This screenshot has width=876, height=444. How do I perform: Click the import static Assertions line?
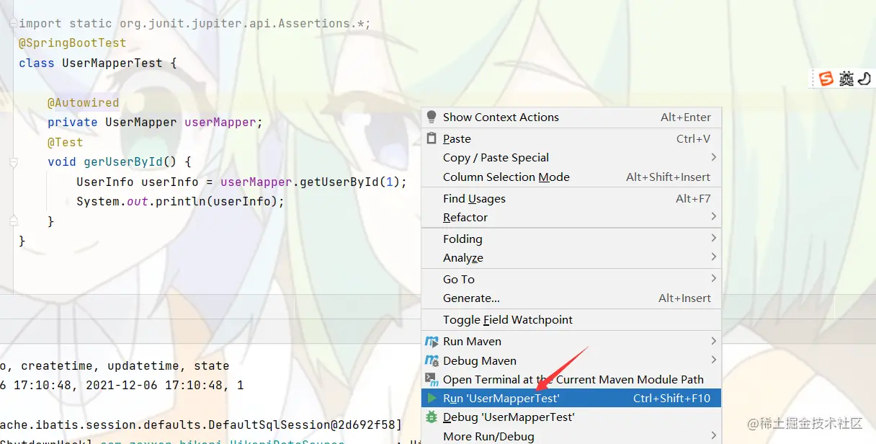click(x=195, y=24)
